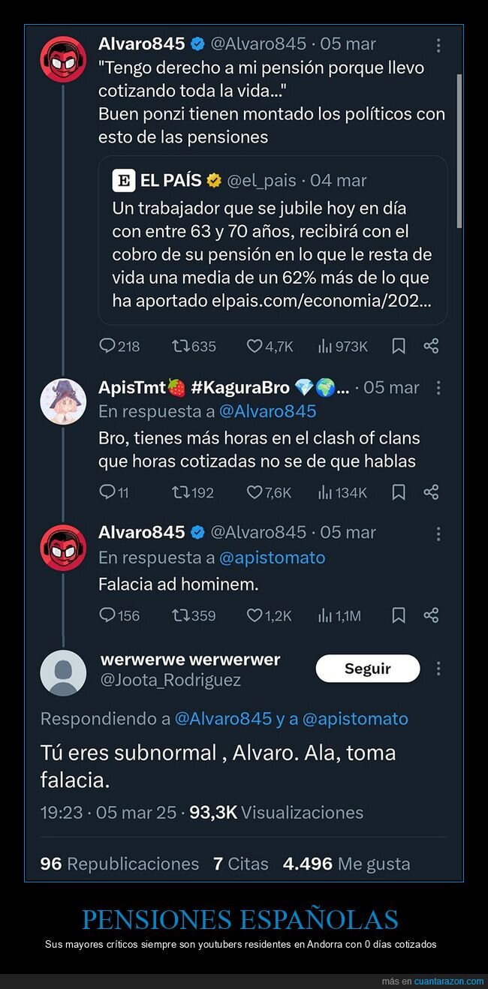Retweet the 'Falacia ad hominem' reply

coord(181,615)
